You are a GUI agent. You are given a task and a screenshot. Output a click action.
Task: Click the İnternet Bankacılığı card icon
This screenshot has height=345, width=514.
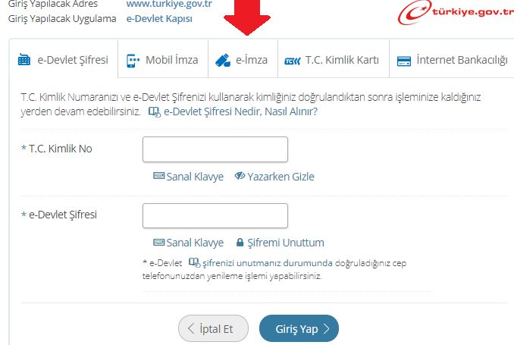(404, 61)
